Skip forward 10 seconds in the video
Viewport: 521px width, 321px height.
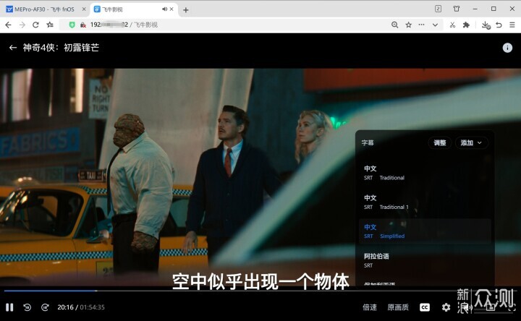[x=45, y=307]
